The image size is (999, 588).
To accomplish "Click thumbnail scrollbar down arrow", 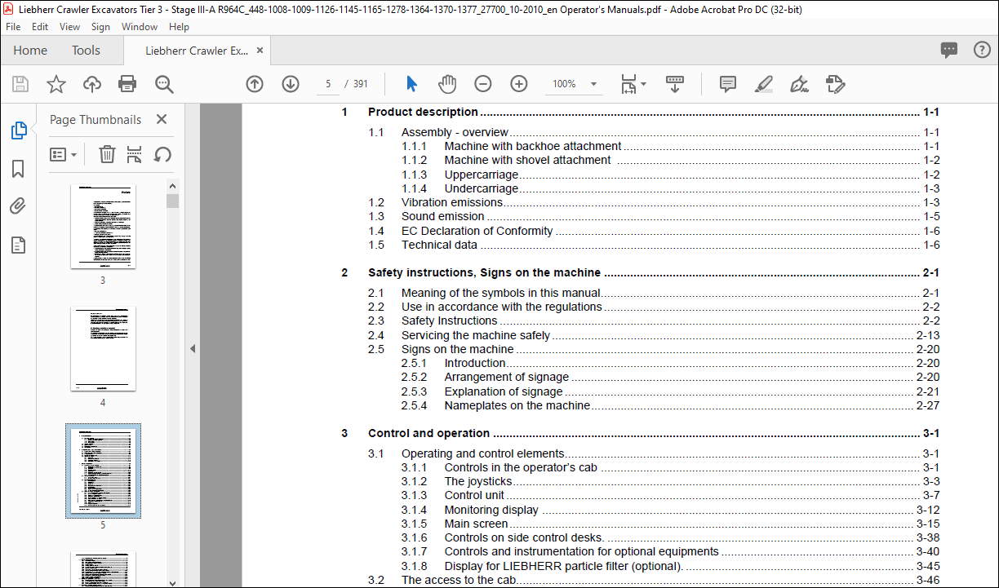I will (x=171, y=582).
